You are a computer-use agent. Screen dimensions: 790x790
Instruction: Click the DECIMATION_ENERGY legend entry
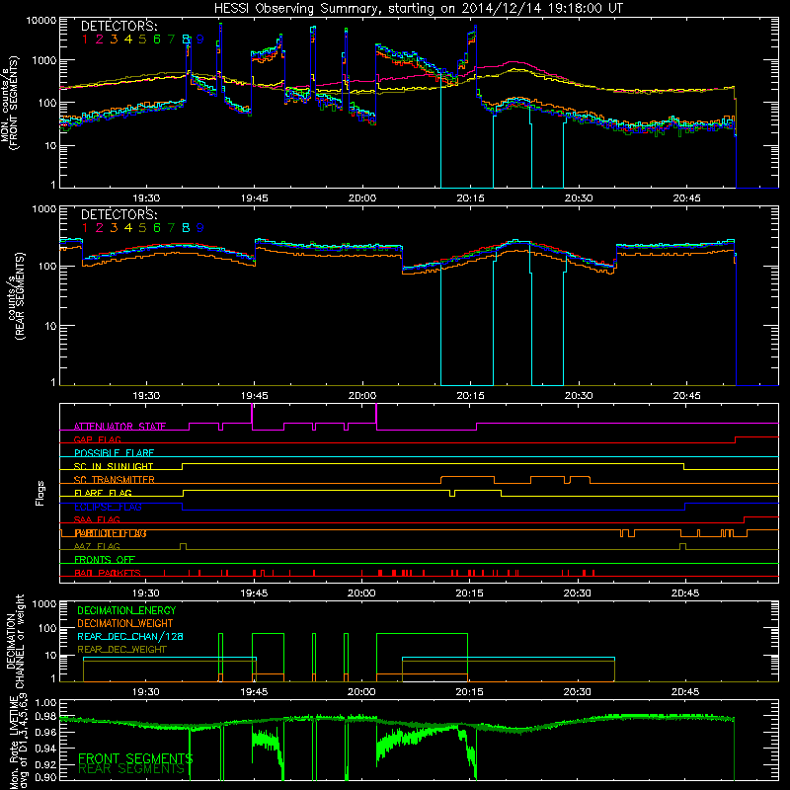(x=126, y=610)
